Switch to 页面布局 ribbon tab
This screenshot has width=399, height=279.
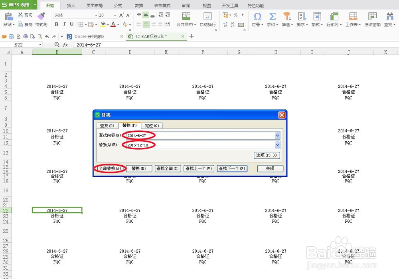point(95,5)
